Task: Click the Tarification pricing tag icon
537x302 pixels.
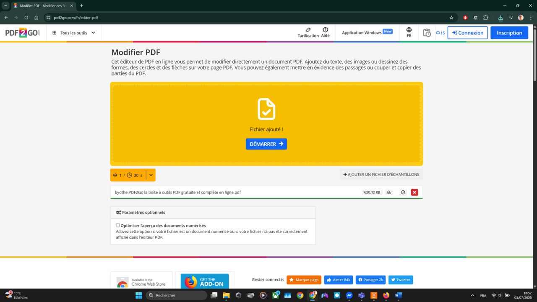Action: pos(308,30)
